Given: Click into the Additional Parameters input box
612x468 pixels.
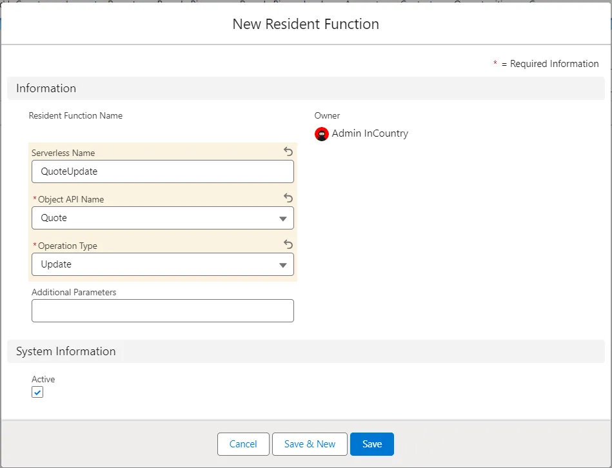Looking at the screenshot, I should coord(163,311).
